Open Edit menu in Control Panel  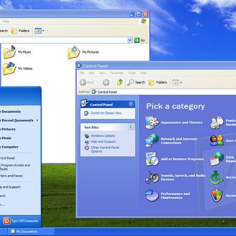coord(91,73)
